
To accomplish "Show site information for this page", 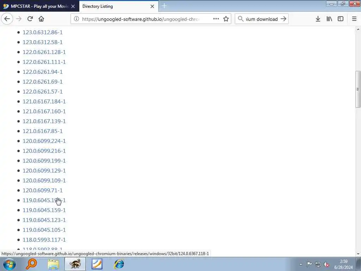I will point(77,19).
